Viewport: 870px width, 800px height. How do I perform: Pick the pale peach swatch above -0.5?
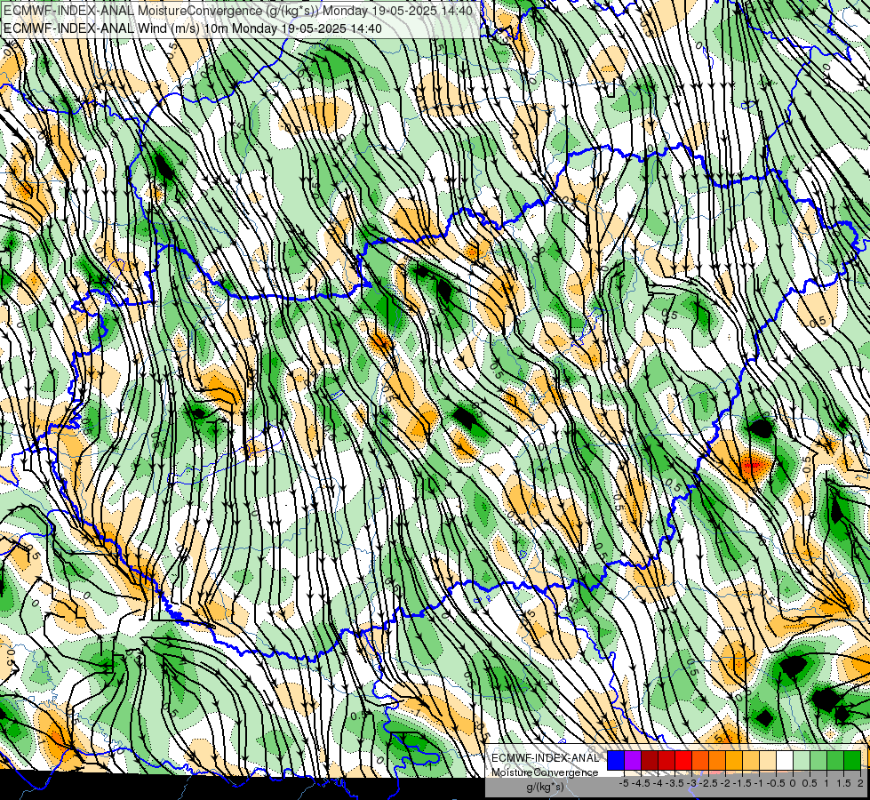pyautogui.click(x=768, y=761)
